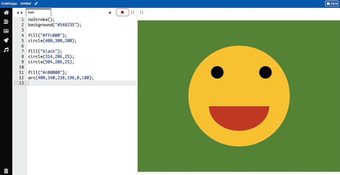Click the Save button

[332, 3]
